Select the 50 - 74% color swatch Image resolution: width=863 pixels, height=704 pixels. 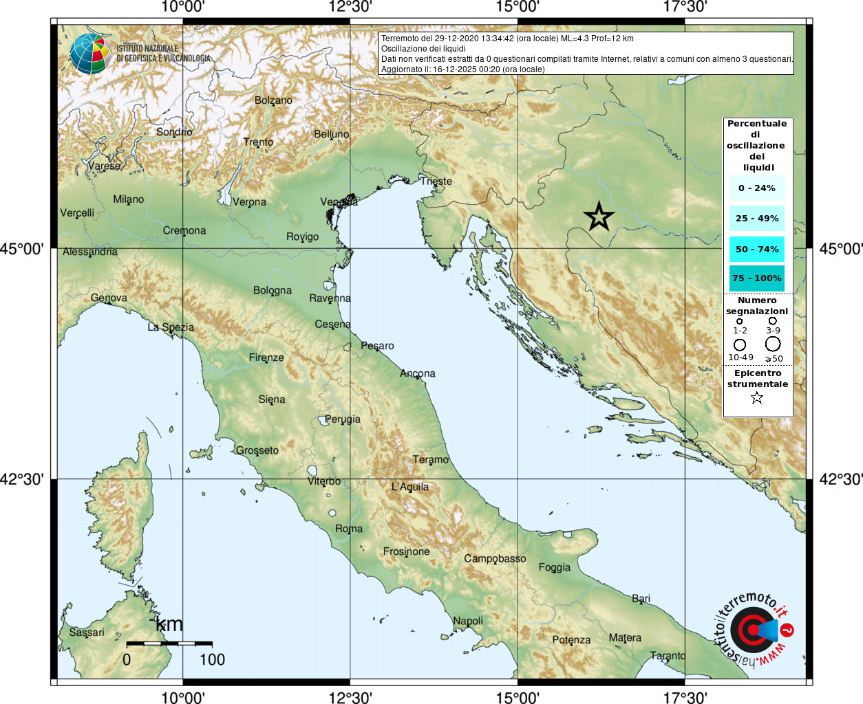click(x=757, y=249)
